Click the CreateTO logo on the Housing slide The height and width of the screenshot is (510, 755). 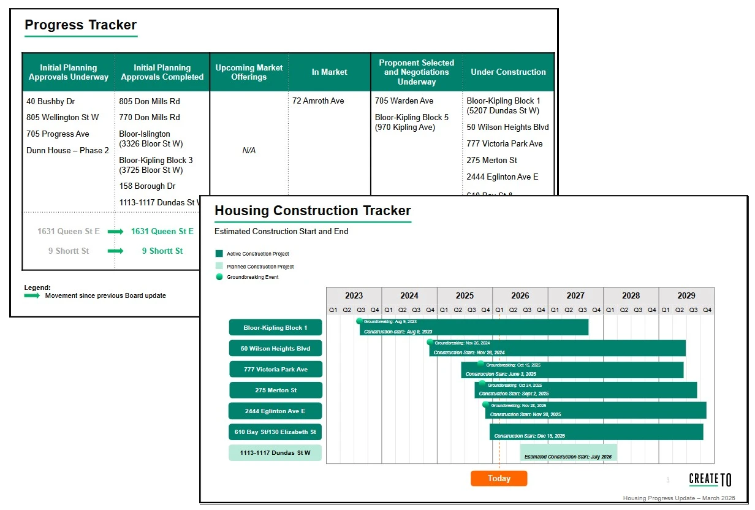click(x=710, y=479)
